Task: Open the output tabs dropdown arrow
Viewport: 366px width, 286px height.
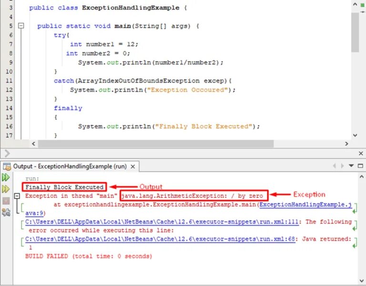Action: tap(351, 166)
